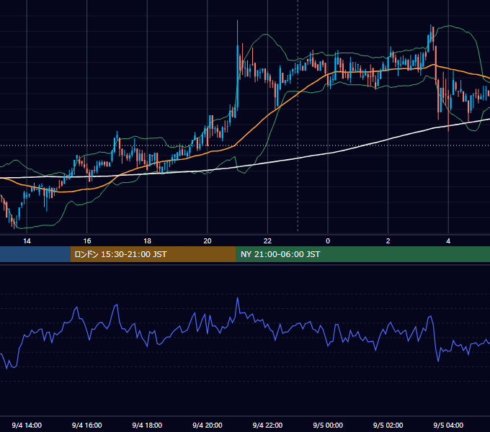Click the tall spike candle at 21:00
490x432 pixels.
click(x=238, y=66)
